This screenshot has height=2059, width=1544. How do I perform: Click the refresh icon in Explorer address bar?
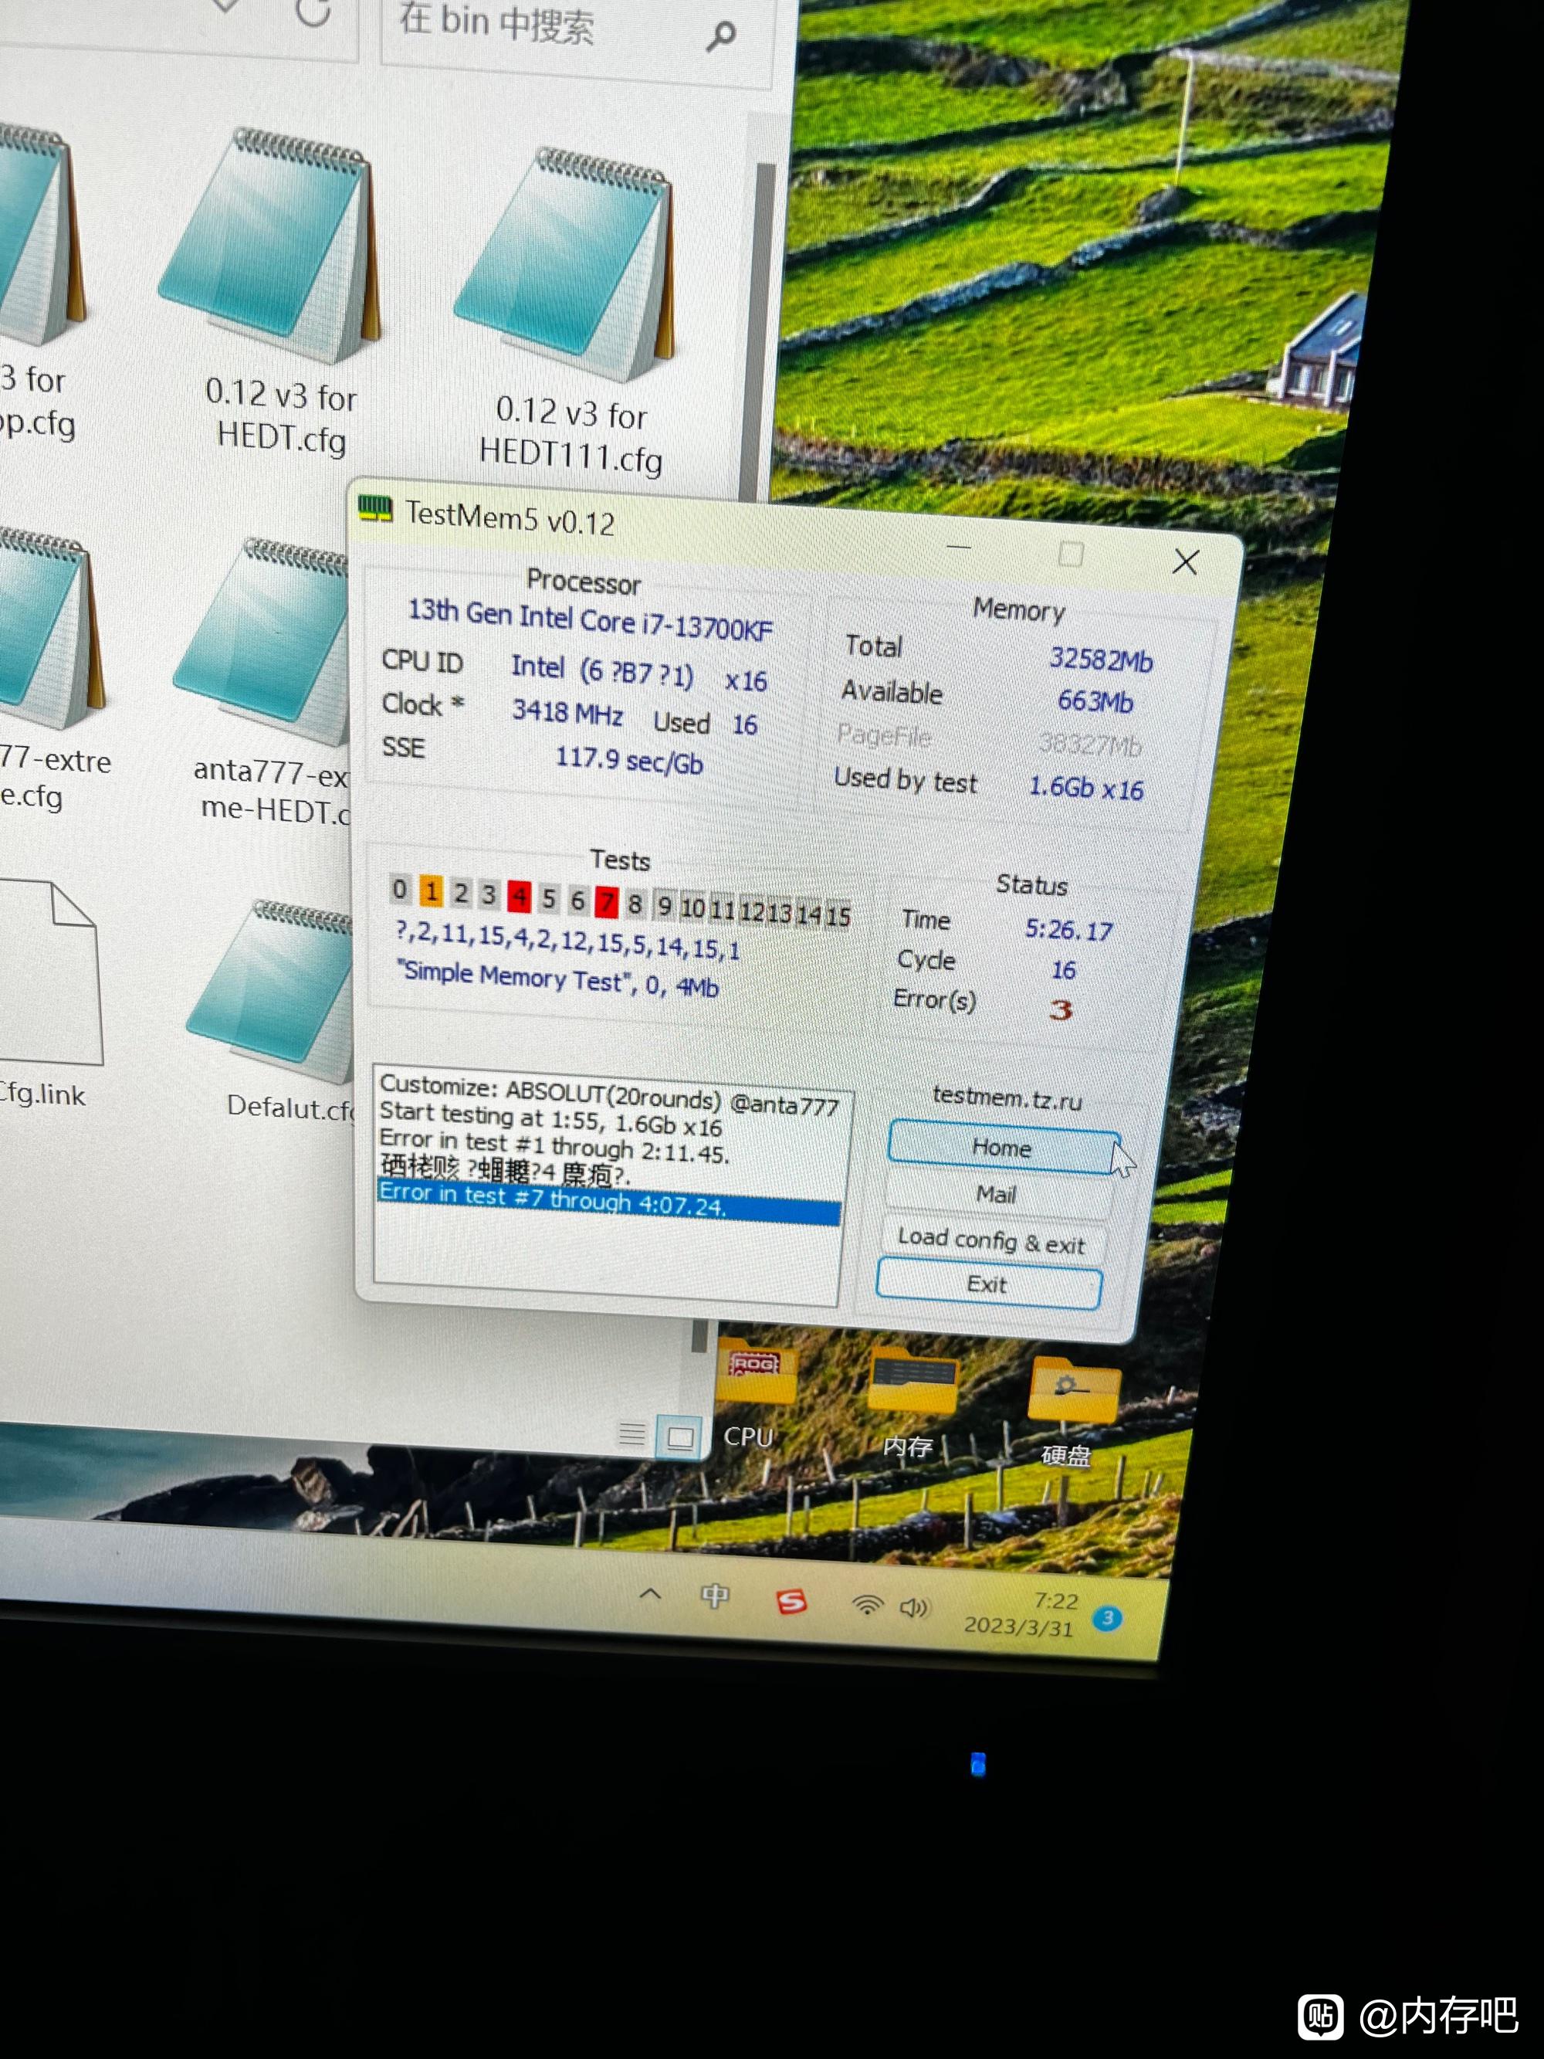coord(313,11)
